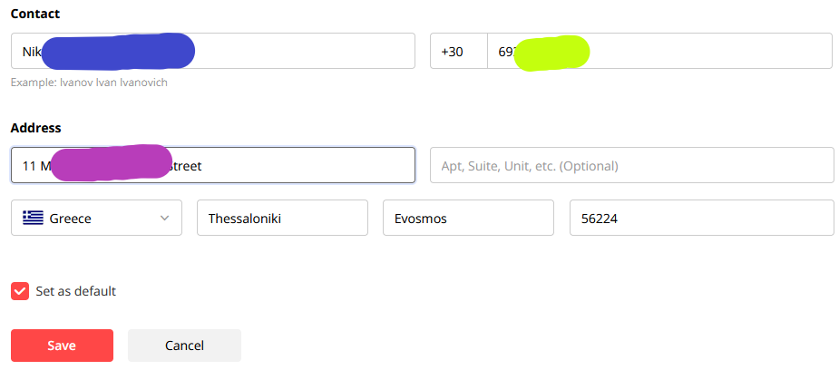Uncheck the Set as default checkbox

pos(20,291)
